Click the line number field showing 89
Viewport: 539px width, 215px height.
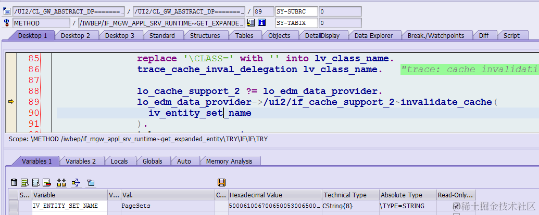(264, 11)
